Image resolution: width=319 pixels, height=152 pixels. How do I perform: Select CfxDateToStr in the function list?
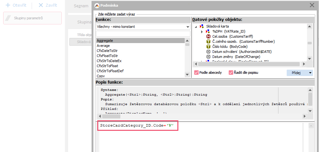(x=107, y=51)
